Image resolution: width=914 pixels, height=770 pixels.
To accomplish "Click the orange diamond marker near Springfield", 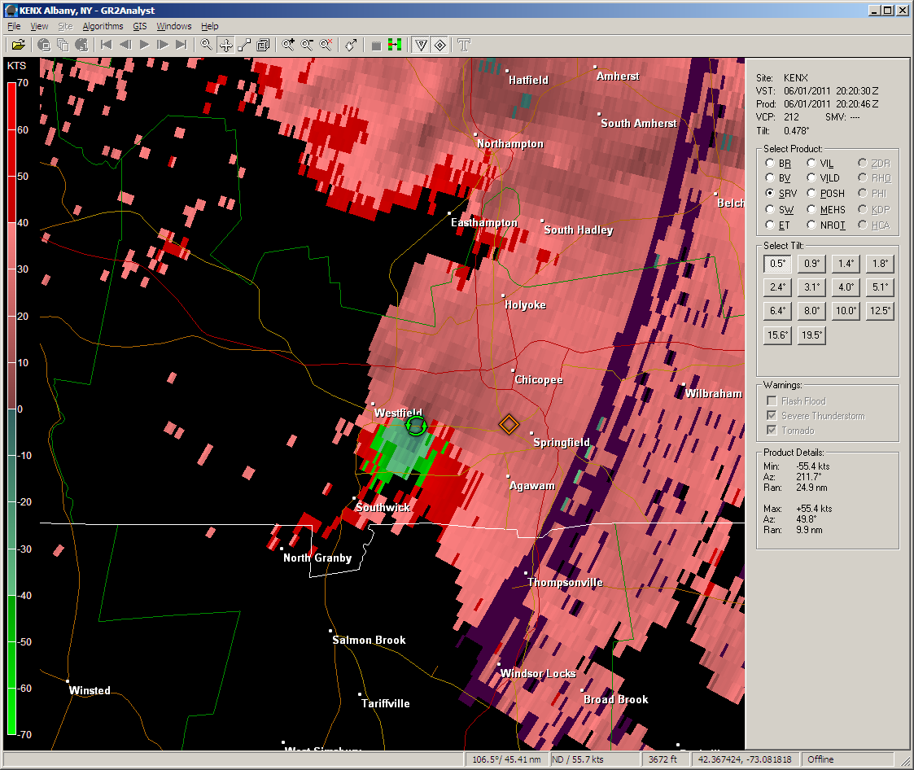I will [x=509, y=424].
